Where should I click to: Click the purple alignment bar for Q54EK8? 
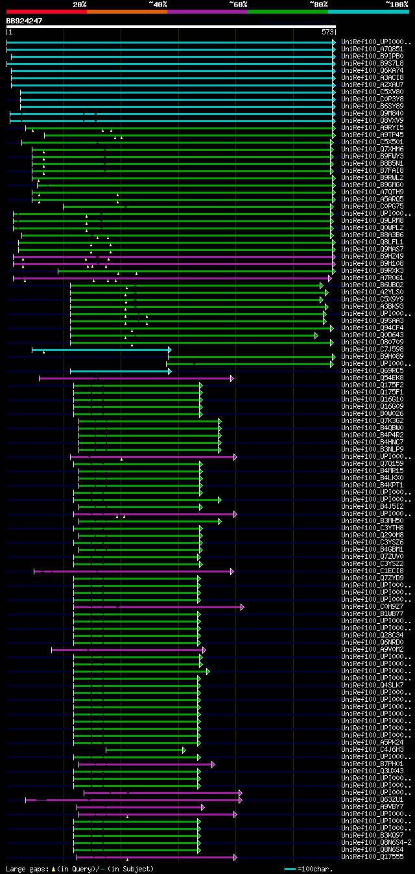coord(136,378)
